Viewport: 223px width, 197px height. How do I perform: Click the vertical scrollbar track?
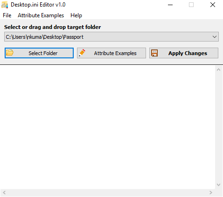point(218,127)
